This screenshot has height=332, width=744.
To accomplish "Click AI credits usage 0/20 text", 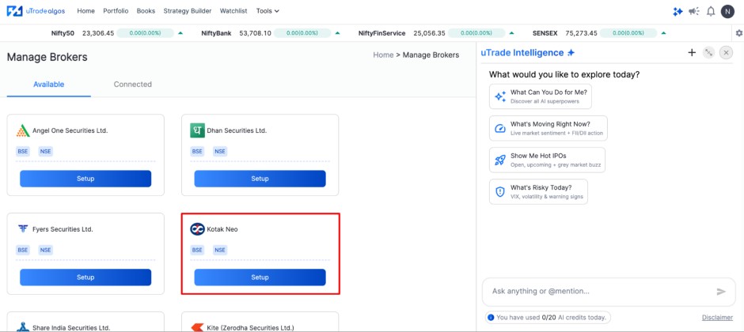I will click(x=549, y=318).
